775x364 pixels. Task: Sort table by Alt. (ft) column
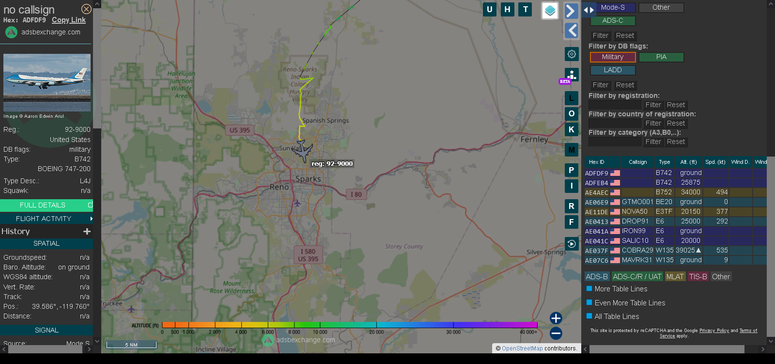coord(688,162)
